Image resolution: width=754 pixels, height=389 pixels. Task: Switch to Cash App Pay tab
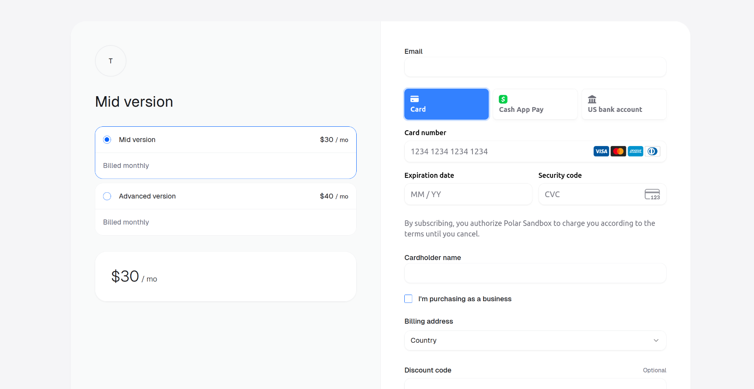pos(535,104)
